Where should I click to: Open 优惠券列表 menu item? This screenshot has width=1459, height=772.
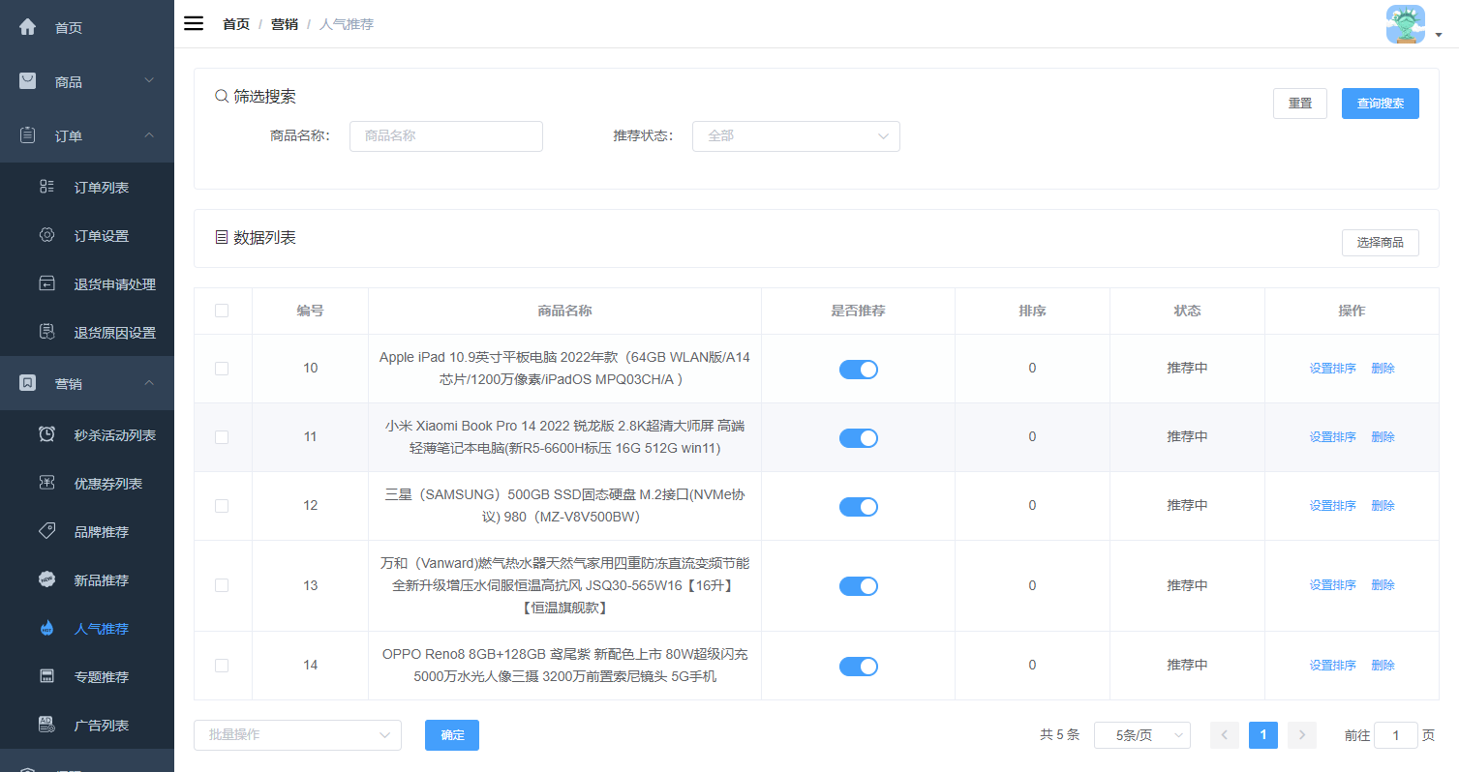pos(87,483)
